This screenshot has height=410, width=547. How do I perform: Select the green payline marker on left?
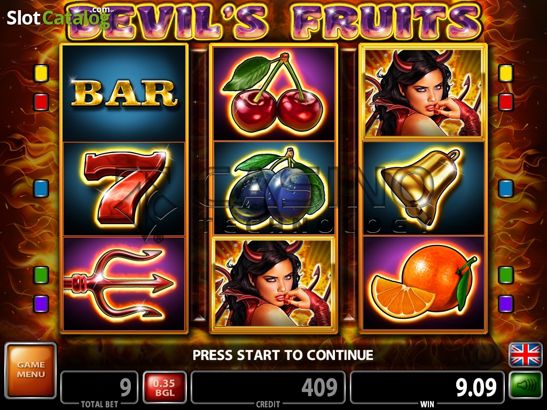click(41, 275)
